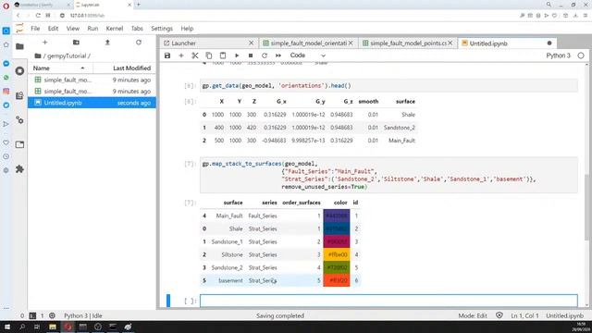Open the View menu
The width and height of the screenshot is (592, 333).
tap(73, 29)
